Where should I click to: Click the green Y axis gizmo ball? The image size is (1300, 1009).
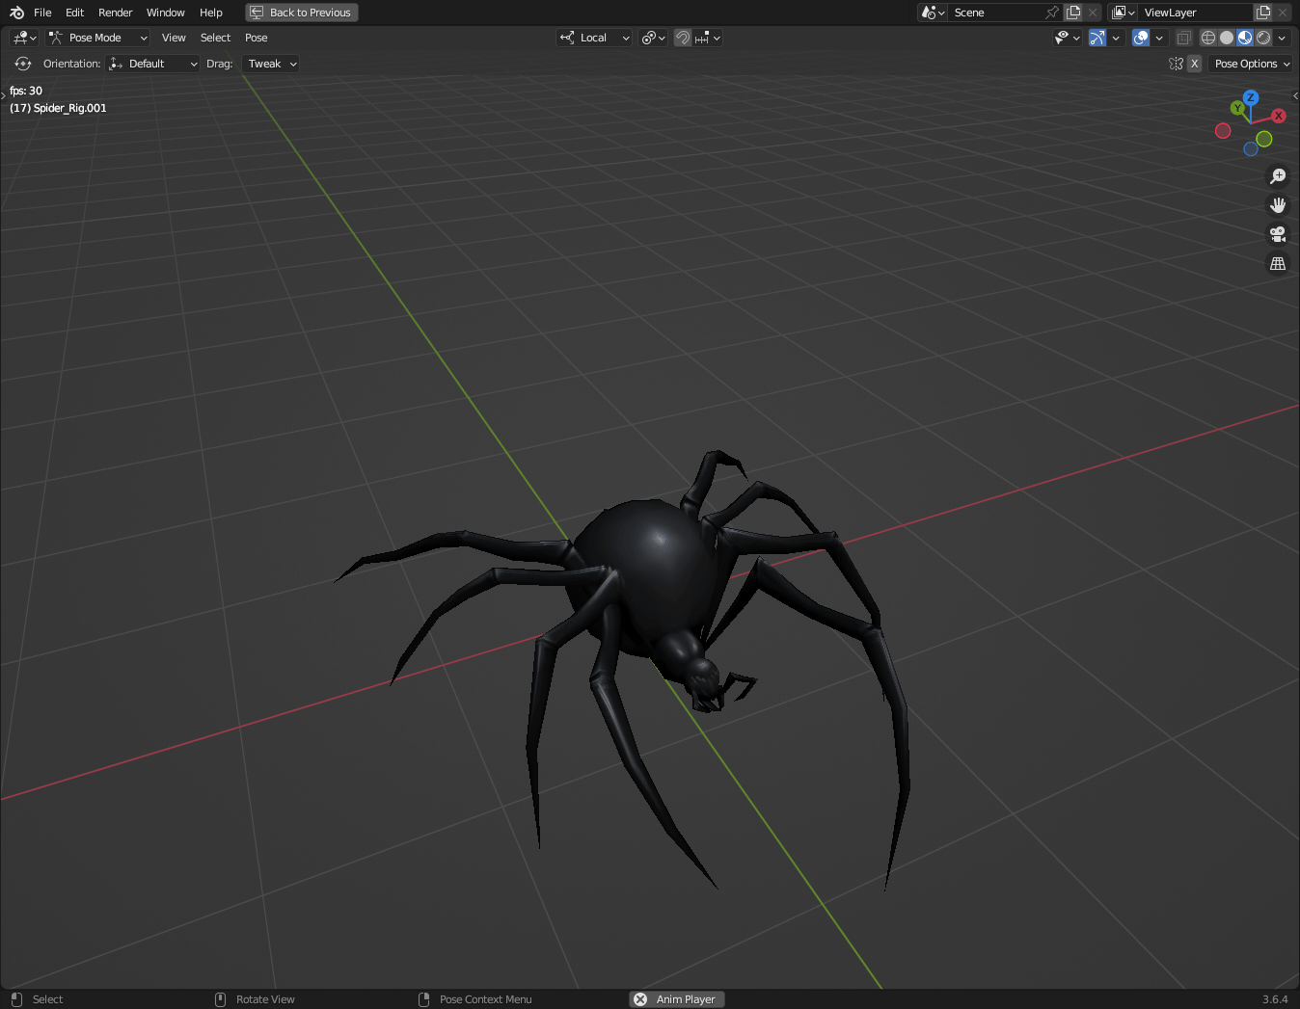[1237, 108]
